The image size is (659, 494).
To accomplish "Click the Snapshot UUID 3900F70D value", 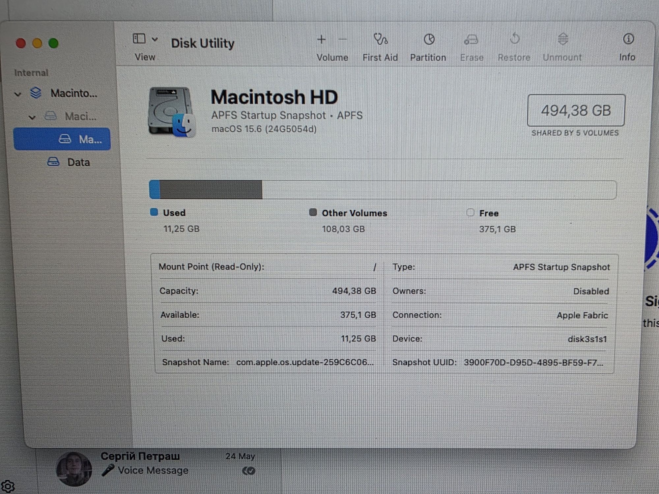I will pyautogui.click(x=533, y=363).
